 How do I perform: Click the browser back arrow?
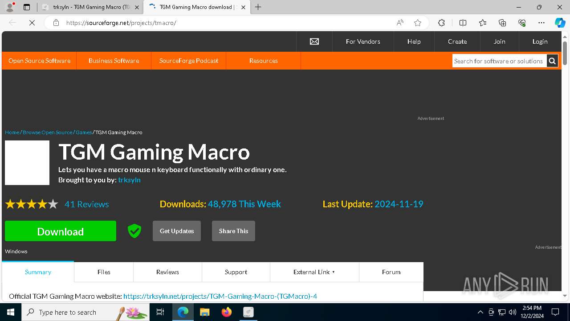[x=13, y=23]
